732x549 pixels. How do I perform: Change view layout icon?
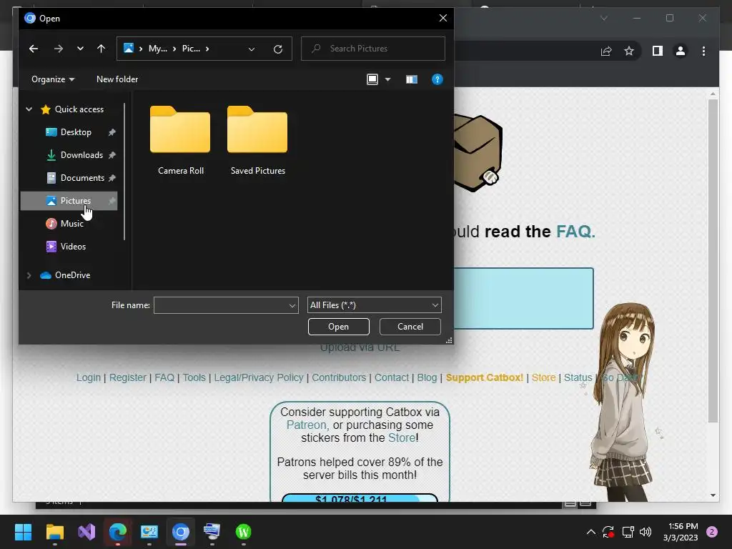(372, 79)
